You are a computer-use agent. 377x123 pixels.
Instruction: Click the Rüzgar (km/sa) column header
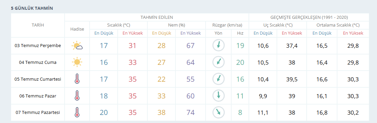click(x=227, y=25)
